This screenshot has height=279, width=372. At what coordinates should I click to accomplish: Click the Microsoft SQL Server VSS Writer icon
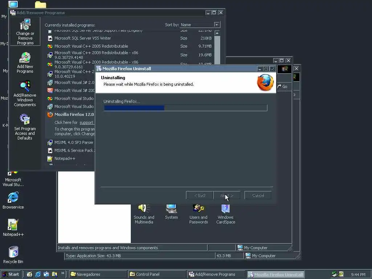pyautogui.click(x=50, y=38)
